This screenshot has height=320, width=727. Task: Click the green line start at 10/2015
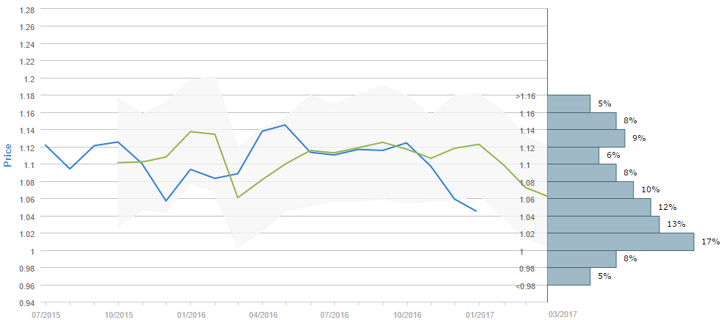click(118, 163)
